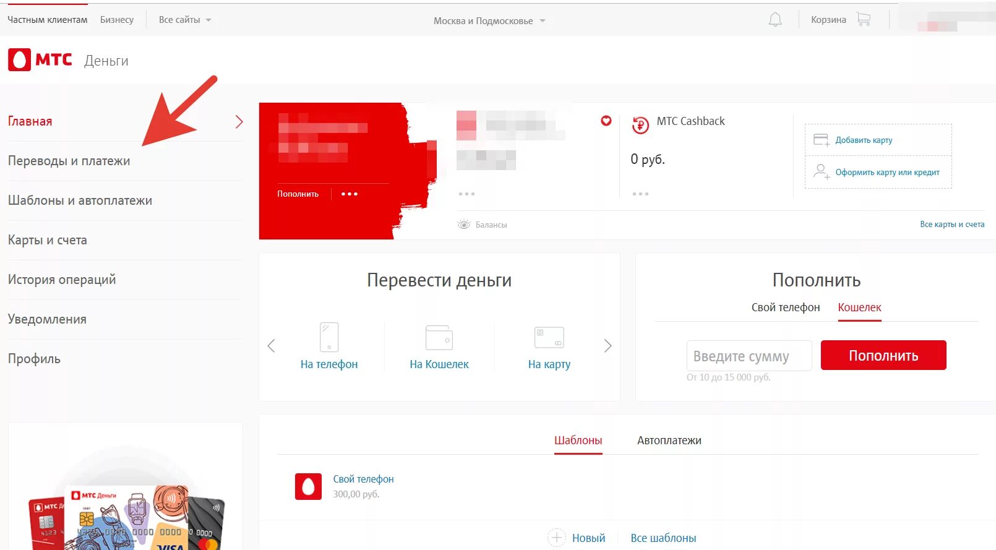
Task: Click the Корзина text link
Action: (x=828, y=20)
